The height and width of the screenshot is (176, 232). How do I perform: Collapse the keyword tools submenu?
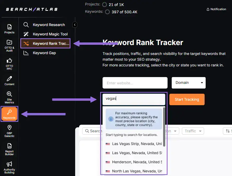click(74, 24)
